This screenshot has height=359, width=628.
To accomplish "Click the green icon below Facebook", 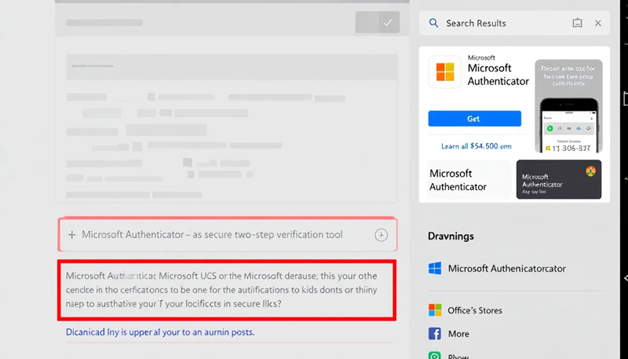I will coord(435,355).
